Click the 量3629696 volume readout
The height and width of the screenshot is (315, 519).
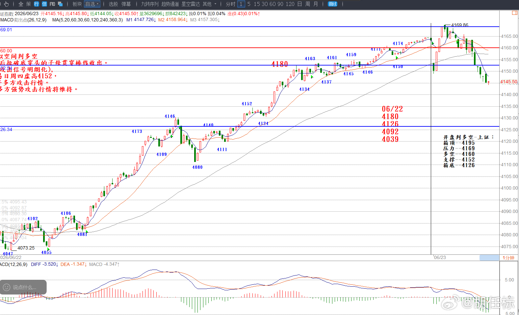pos(151,13)
